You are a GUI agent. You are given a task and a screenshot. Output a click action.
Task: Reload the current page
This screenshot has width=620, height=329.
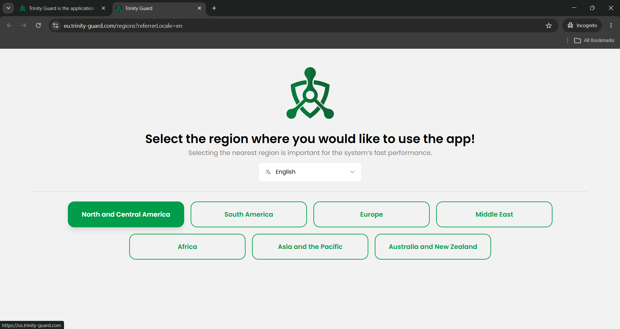tap(38, 26)
